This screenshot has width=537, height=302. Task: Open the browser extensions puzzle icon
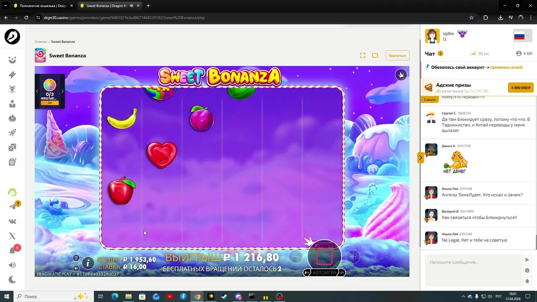(486, 18)
